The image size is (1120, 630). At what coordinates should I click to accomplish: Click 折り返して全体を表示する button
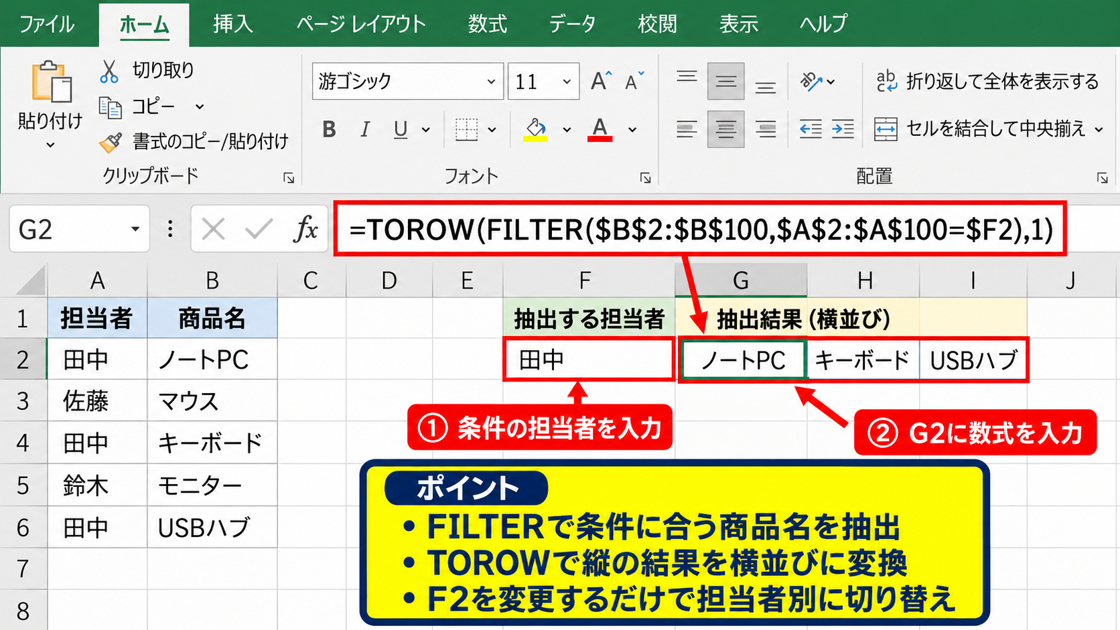[x=988, y=81]
